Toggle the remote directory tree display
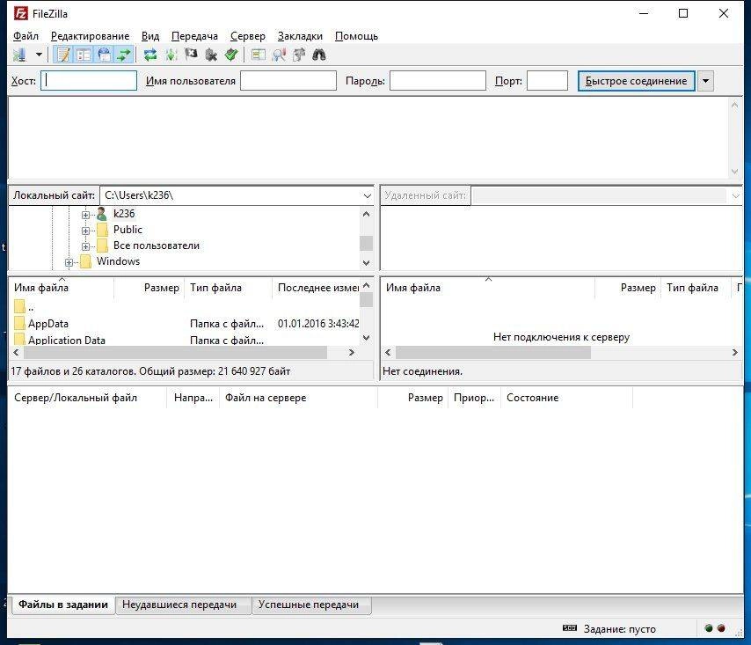 [x=104, y=55]
